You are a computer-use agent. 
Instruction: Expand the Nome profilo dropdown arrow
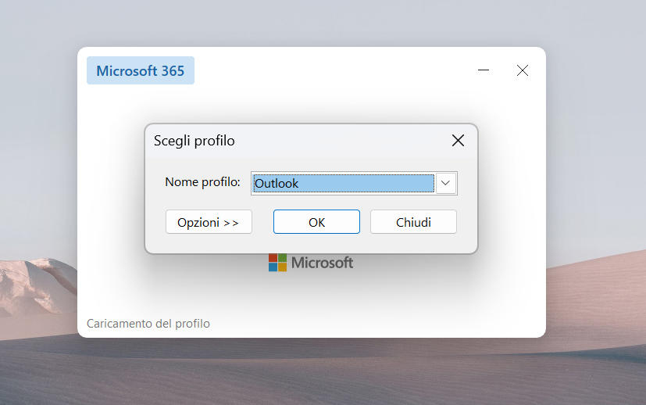[x=445, y=183]
